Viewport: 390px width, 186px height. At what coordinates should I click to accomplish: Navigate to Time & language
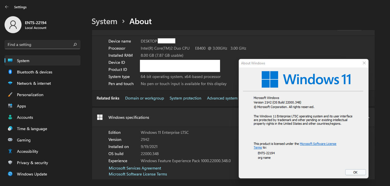pos(42,129)
